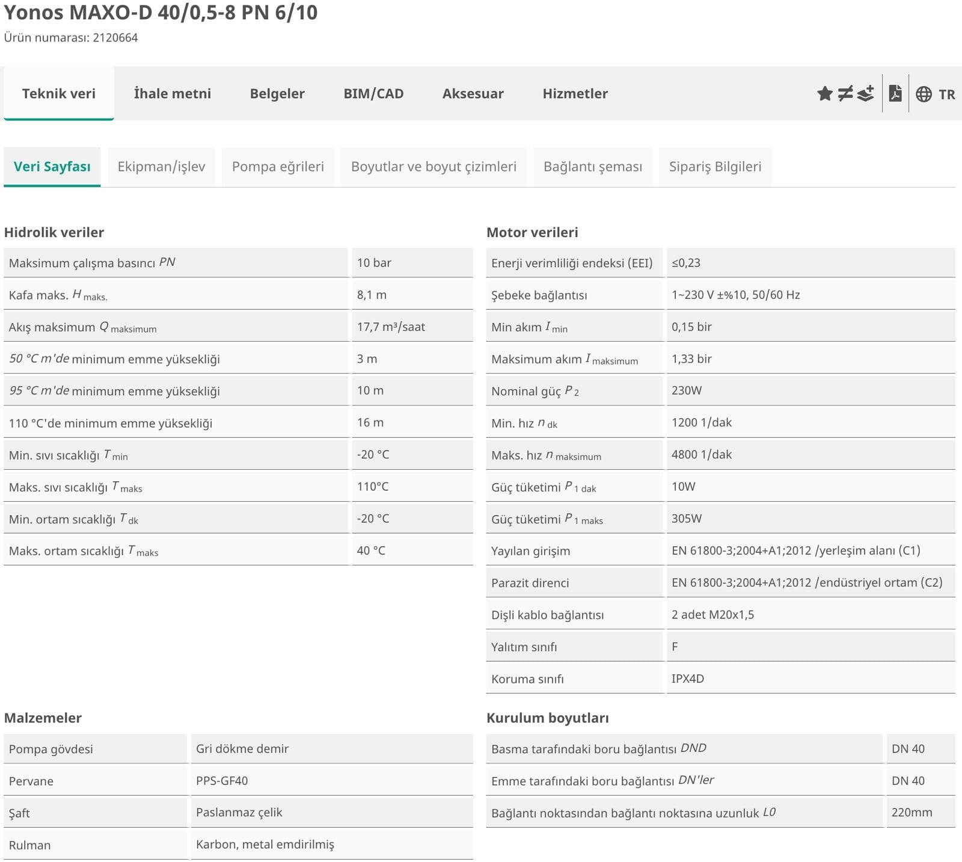Viewport: 962px width, 862px height.
Task: Click the star favorites icon
Action: [824, 94]
